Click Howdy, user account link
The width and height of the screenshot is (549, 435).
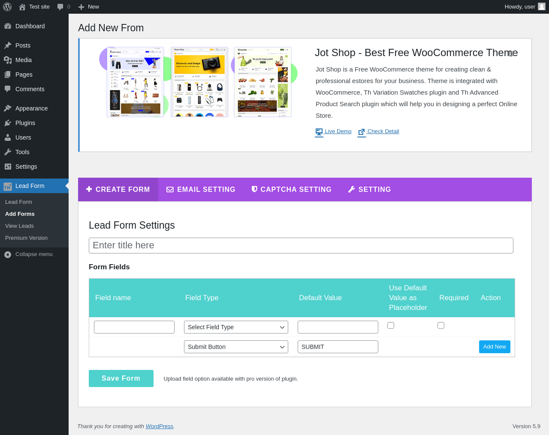525,7
